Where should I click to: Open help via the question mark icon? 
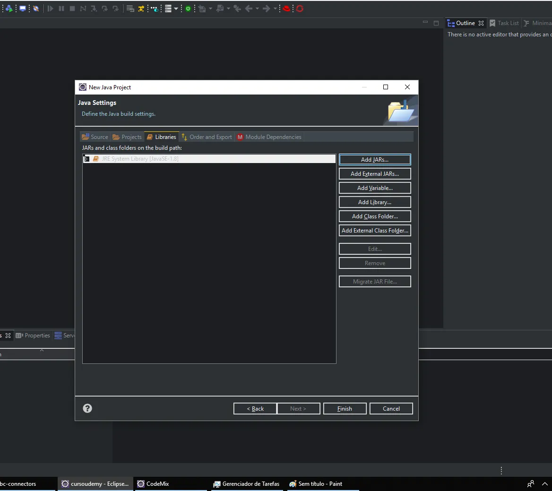(87, 408)
